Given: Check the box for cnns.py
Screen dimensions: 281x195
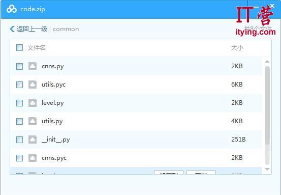Looking at the screenshot, I should (x=19, y=66).
